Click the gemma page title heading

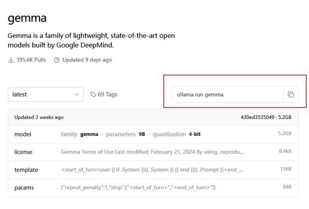click(x=27, y=18)
